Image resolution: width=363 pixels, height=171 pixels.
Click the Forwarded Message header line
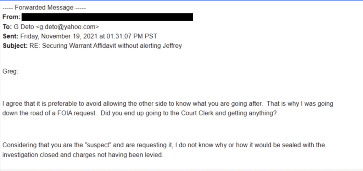pyautogui.click(x=44, y=7)
